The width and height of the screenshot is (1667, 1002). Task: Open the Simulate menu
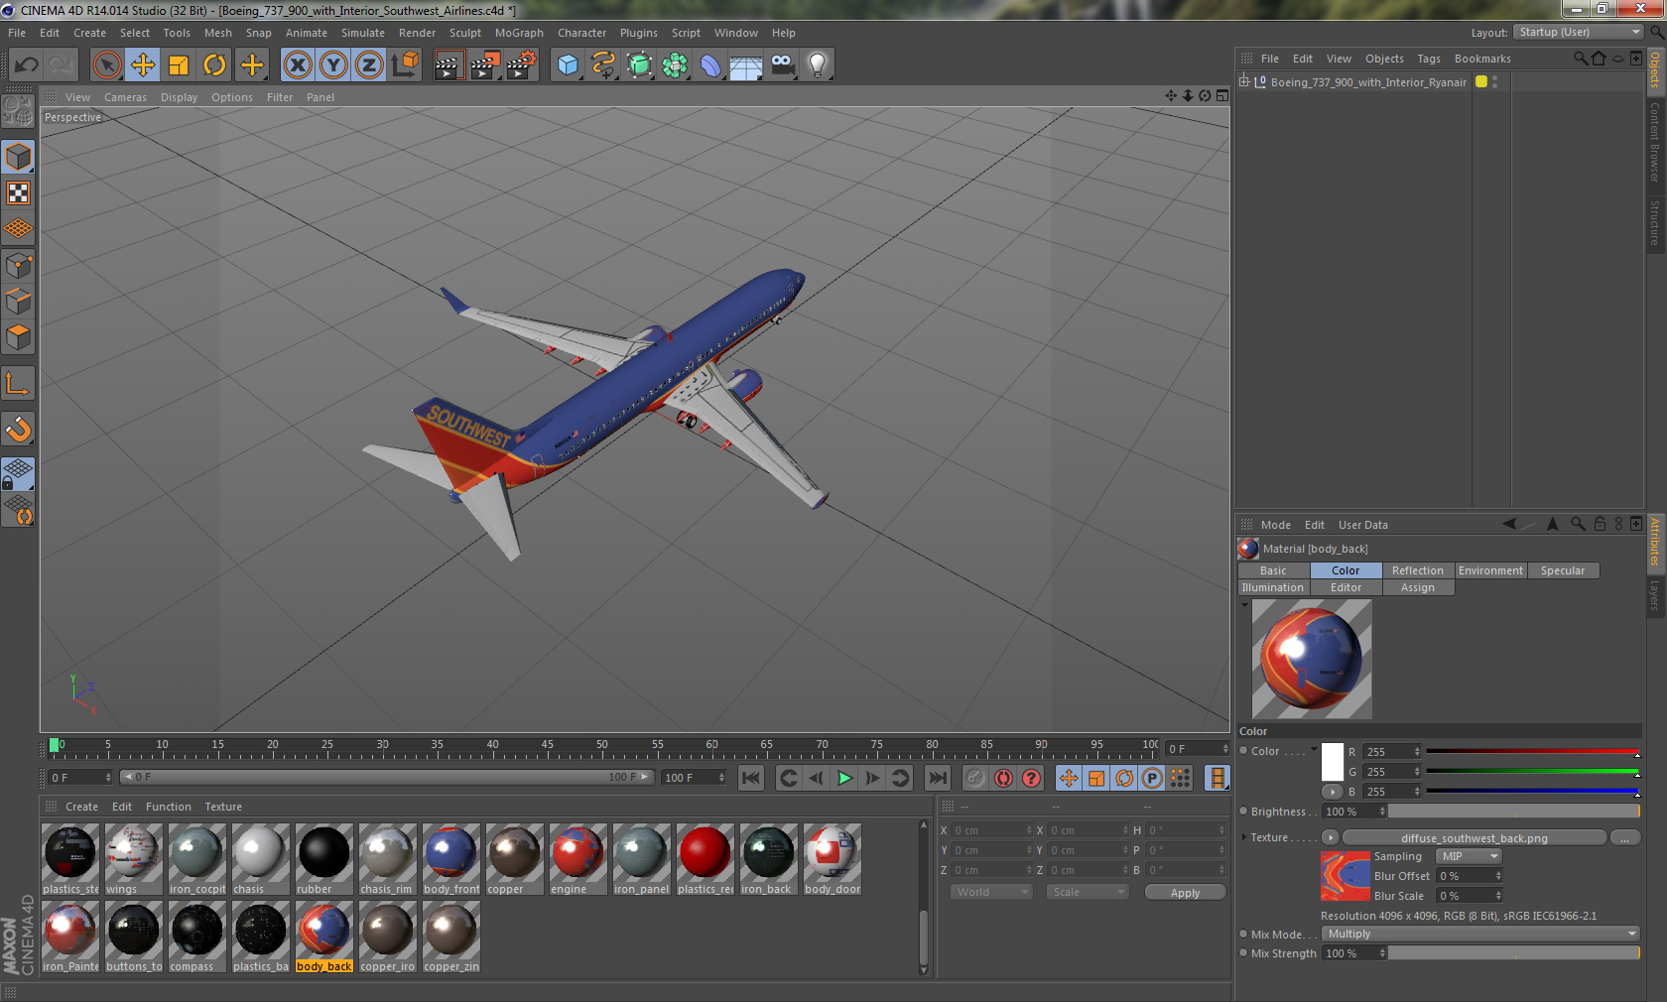point(363,33)
